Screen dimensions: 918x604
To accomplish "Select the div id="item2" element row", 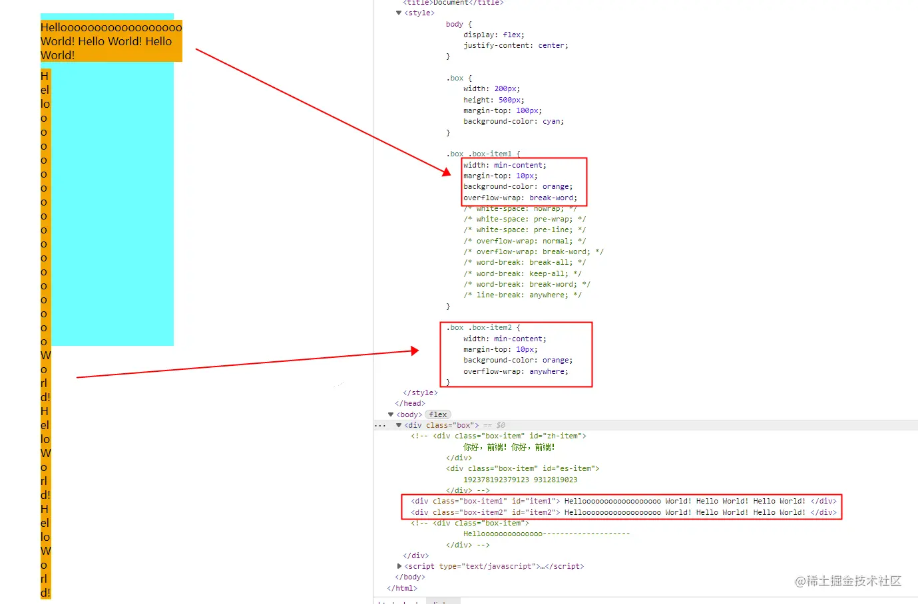I will coord(623,512).
